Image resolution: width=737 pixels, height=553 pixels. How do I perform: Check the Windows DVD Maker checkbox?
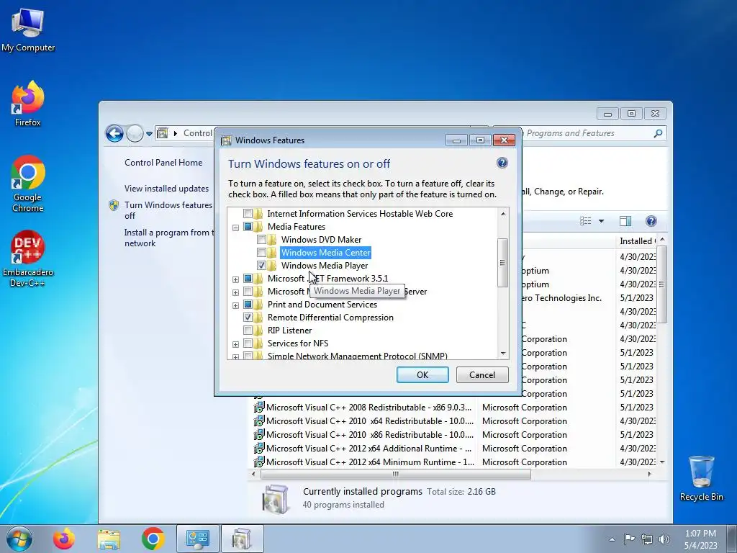coord(261,240)
